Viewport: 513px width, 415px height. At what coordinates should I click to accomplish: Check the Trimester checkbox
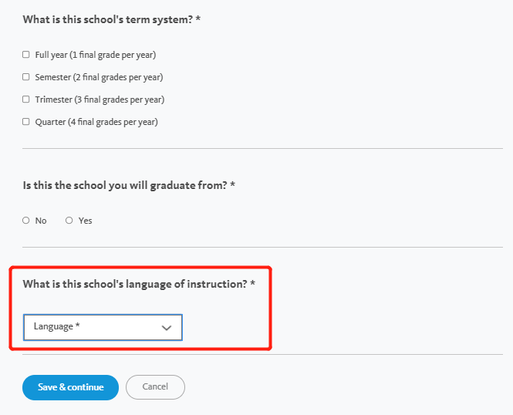26,99
